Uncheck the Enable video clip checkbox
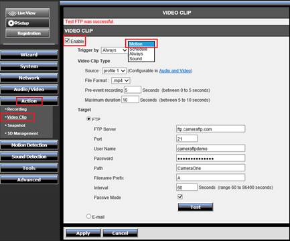The width and height of the screenshot is (290, 241). pos(67,41)
